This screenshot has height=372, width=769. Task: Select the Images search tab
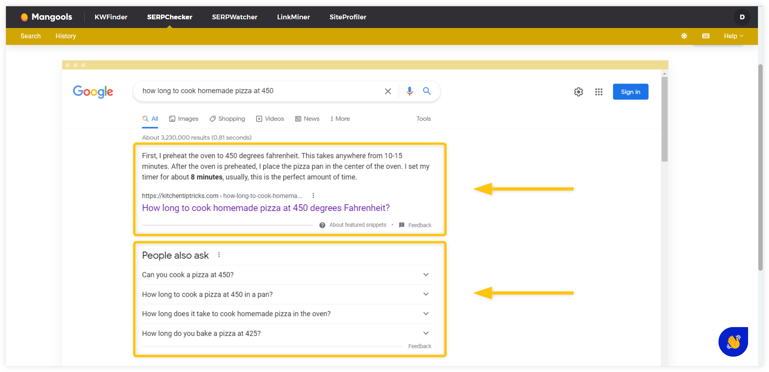184,119
